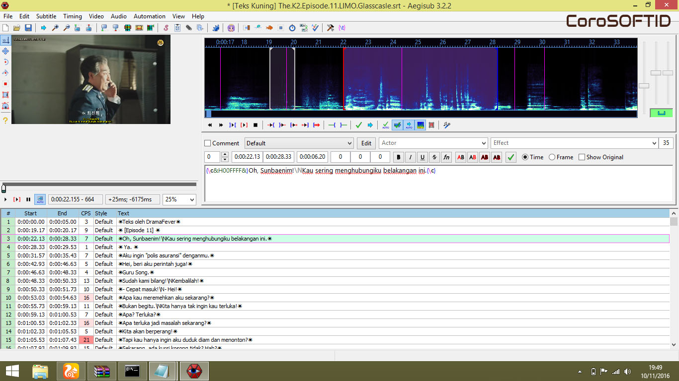Toggle auto scroll audio display
The height and width of the screenshot is (381, 679).
(x=409, y=125)
